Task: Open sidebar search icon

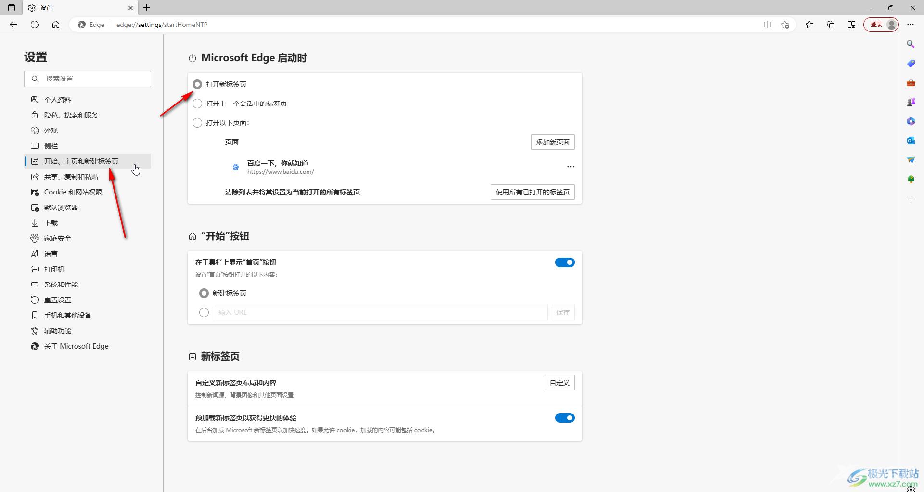Action: coord(911,44)
